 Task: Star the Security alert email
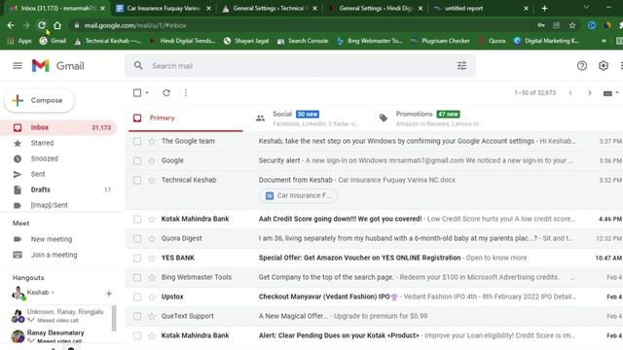pyautogui.click(x=152, y=160)
